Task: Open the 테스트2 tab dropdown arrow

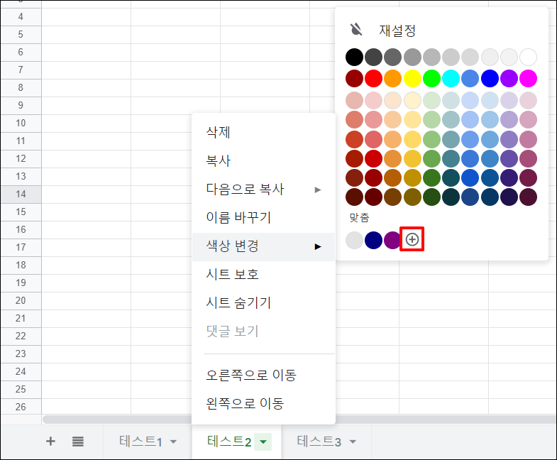Action: coord(263,442)
